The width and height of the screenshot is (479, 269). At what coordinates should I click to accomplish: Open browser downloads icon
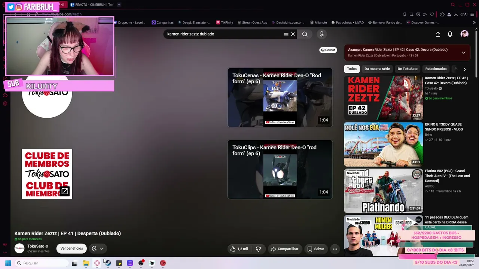coord(456,14)
